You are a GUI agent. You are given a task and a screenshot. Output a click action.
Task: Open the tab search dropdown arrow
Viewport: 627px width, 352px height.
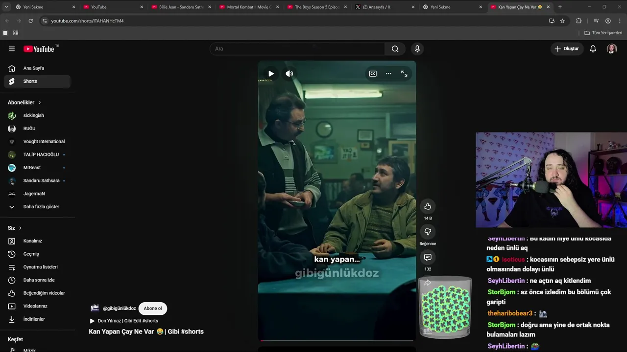(6, 7)
